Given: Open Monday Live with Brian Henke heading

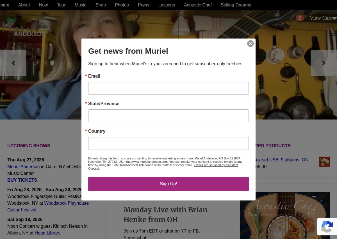Looking at the screenshot, I should [x=165, y=215].
